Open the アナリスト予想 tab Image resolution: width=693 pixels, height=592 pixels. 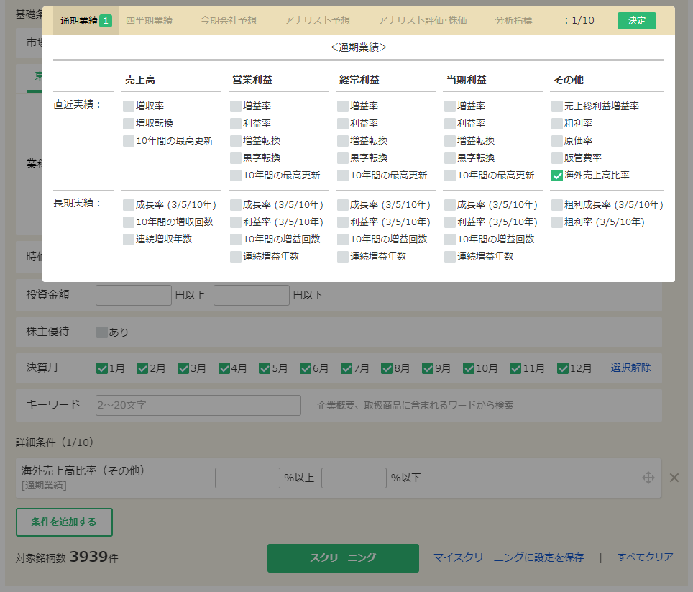[317, 21]
